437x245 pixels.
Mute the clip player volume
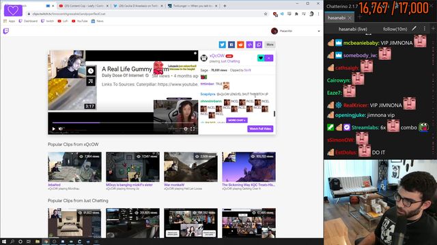(x=61, y=129)
